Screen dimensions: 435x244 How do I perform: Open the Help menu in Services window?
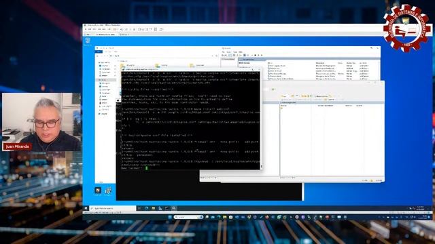[241, 52]
